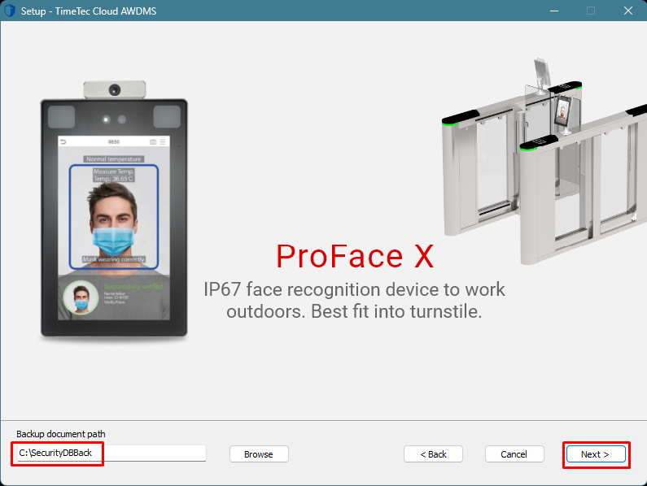The width and height of the screenshot is (647, 486).
Task: Close the setup window
Action: coord(628,11)
